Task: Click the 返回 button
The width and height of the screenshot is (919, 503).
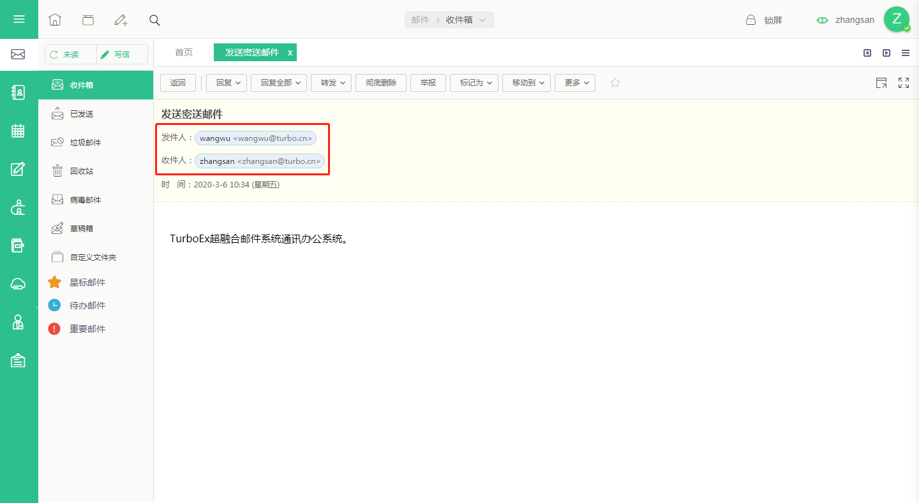Action: pyautogui.click(x=178, y=83)
